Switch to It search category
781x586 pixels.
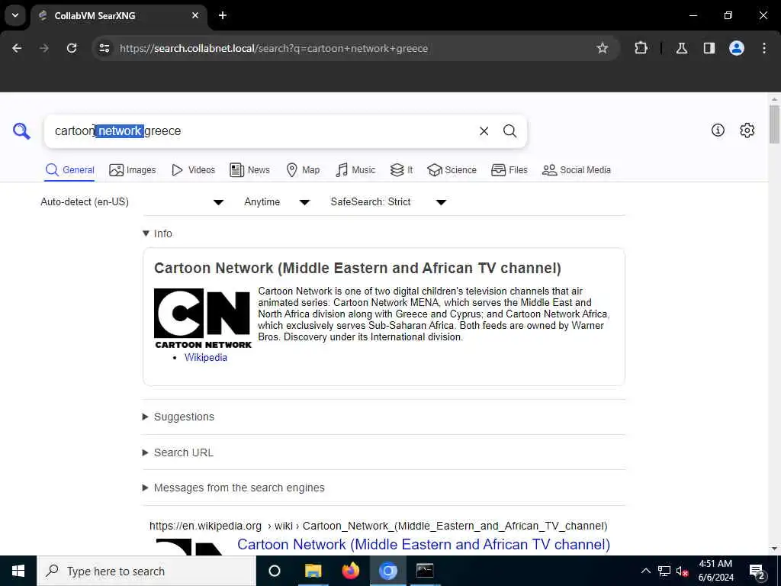click(401, 170)
